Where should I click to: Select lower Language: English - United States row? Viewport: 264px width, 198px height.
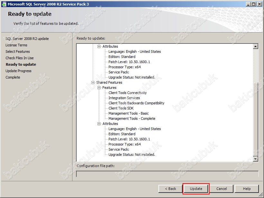point(135,129)
